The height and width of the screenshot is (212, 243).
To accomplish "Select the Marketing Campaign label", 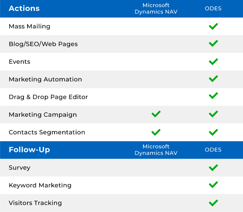I will pos(43,115).
